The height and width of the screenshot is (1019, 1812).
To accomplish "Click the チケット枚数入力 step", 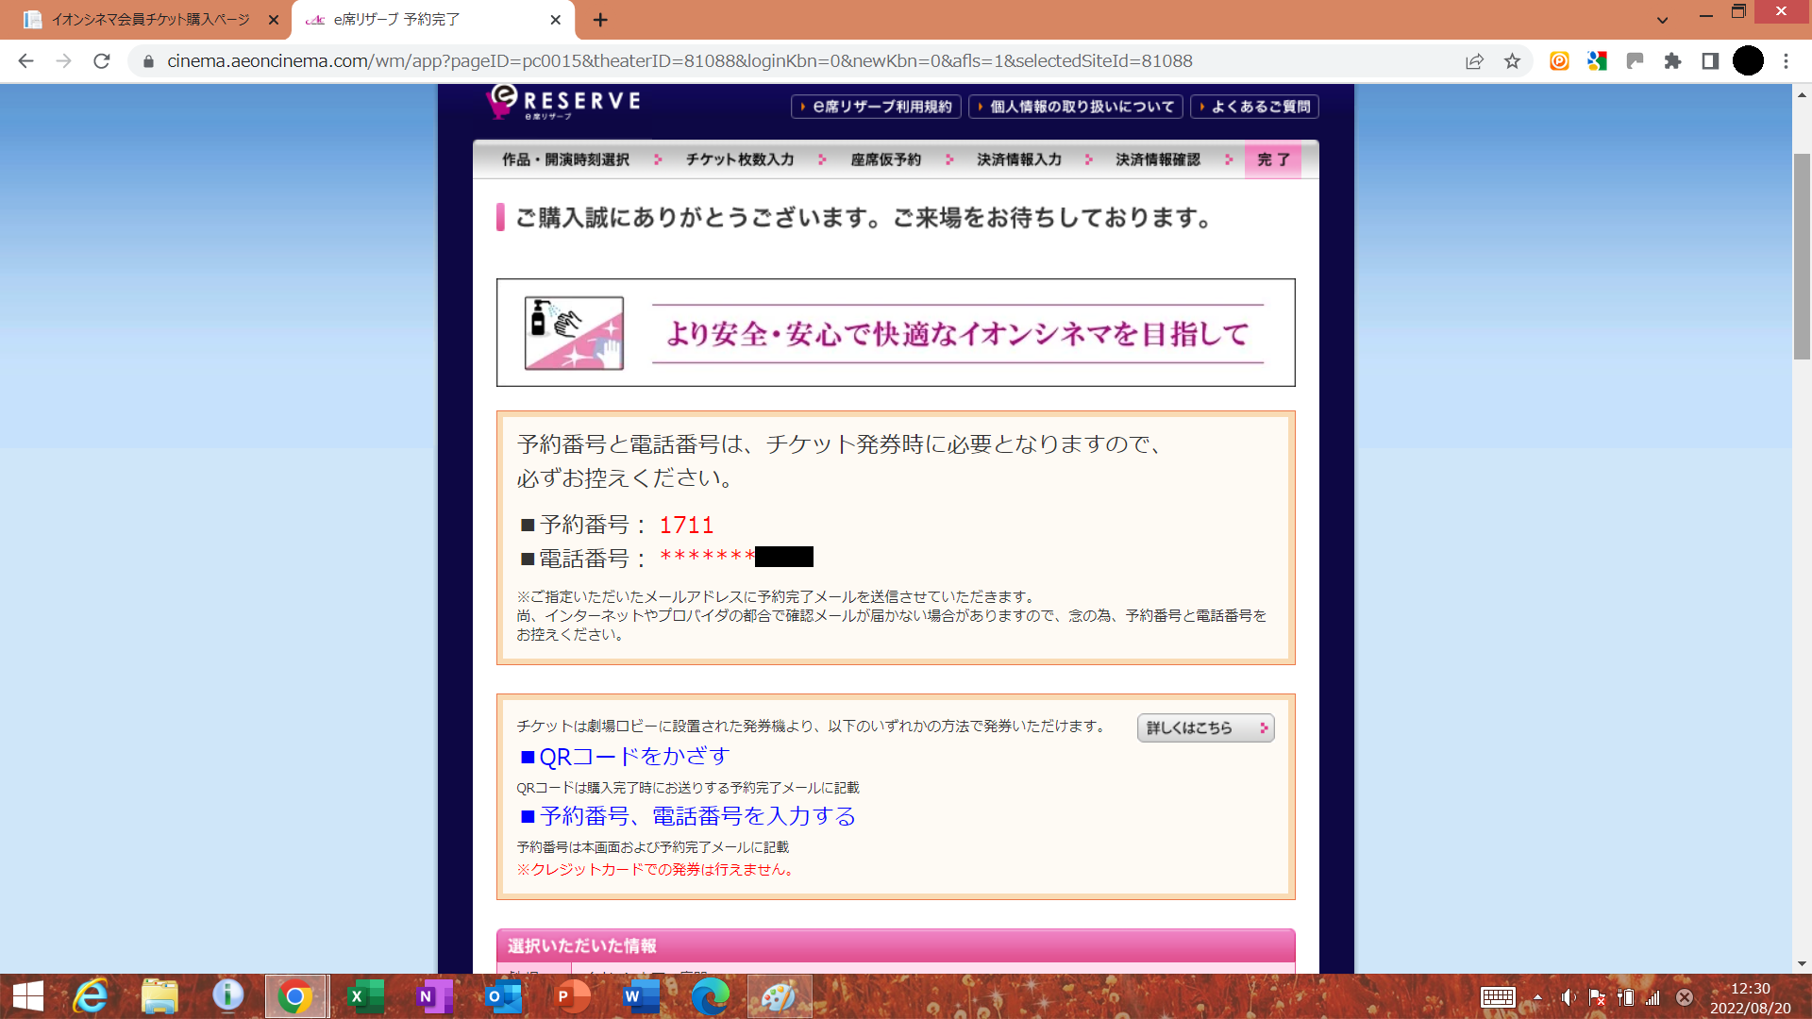I will tap(740, 159).
